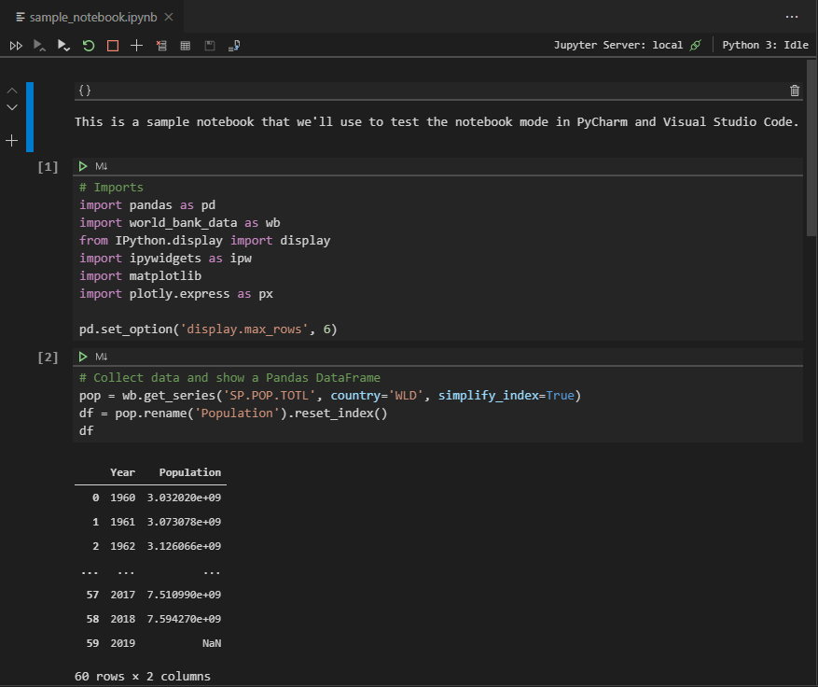
Task: Click the Run All Cells icon
Action: tap(16, 45)
